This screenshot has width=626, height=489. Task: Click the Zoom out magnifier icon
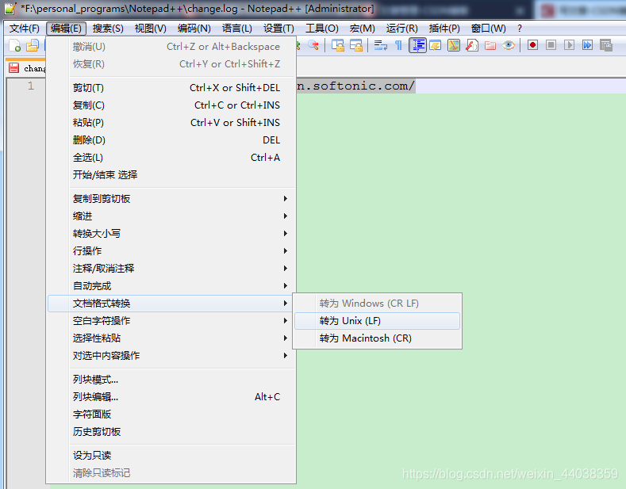coord(313,45)
